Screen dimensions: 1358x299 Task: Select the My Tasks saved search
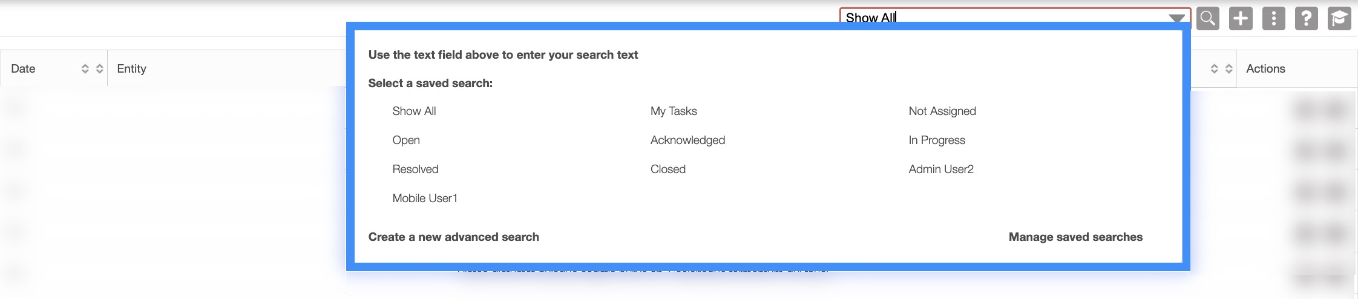(x=674, y=111)
